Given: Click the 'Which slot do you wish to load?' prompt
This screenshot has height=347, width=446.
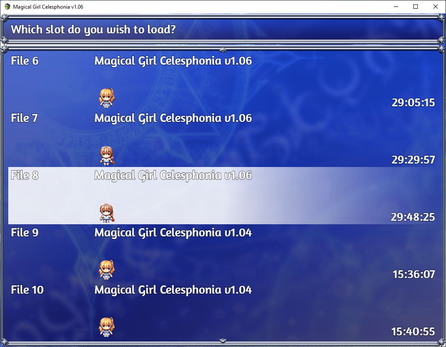Looking at the screenshot, I should tap(93, 29).
